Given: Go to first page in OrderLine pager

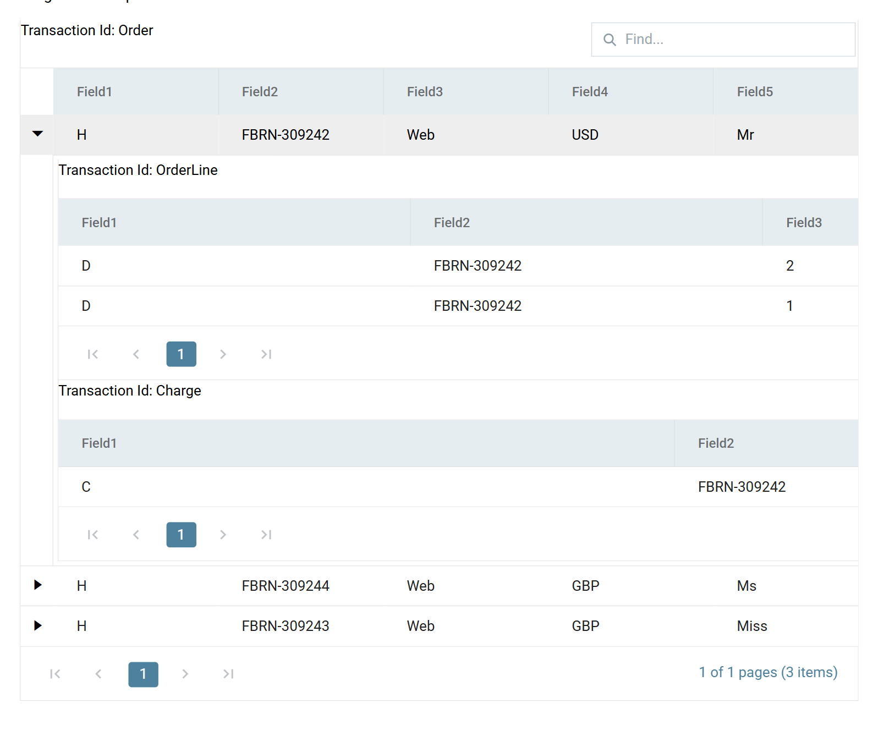Looking at the screenshot, I should coord(93,354).
